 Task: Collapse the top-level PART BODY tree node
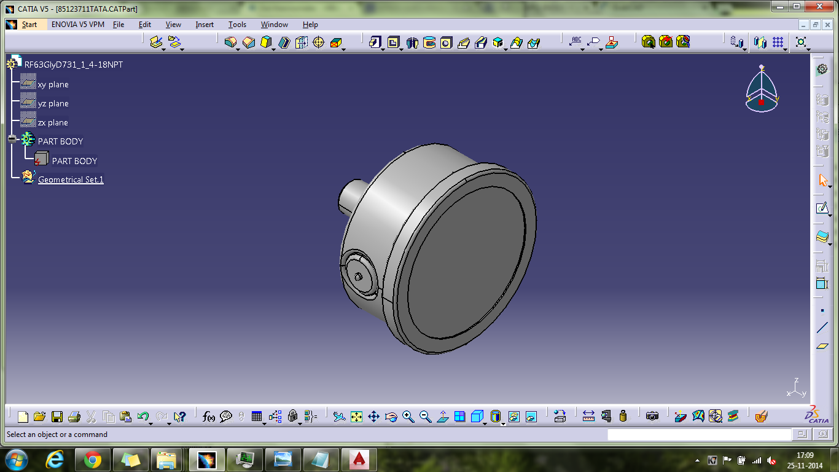click(12, 140)
